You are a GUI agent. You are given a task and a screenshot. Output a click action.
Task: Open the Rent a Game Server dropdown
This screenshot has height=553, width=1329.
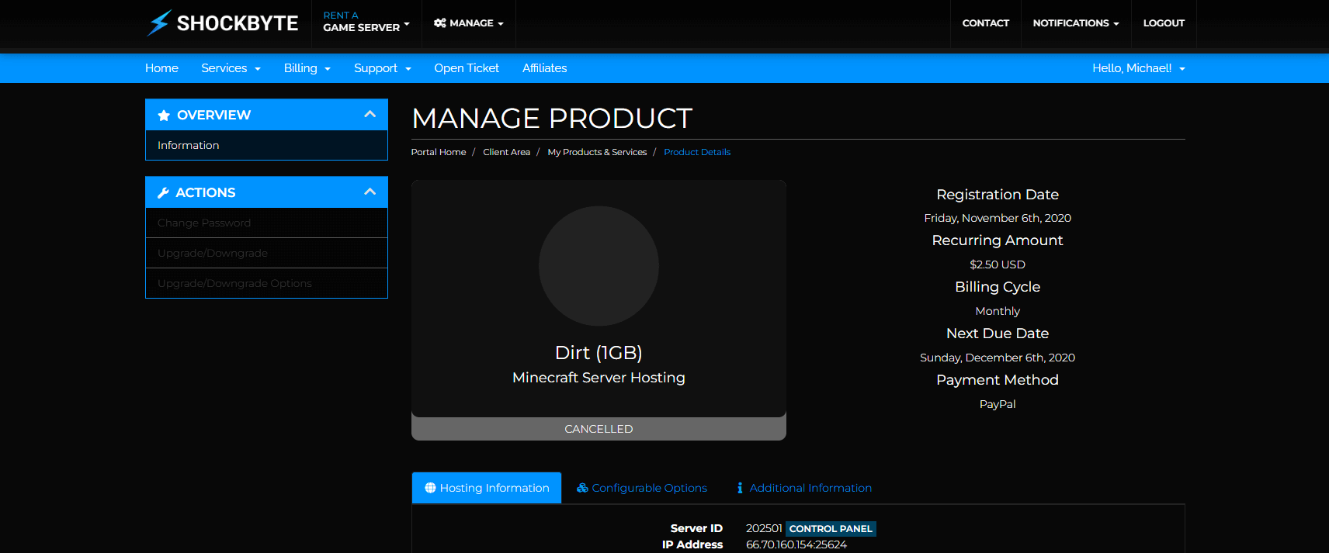coord(366,22)
